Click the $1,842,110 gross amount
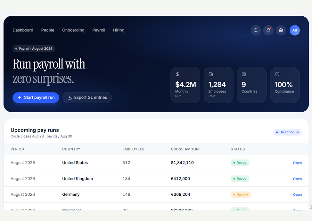Image resolution: width=312 pixels, height=221 pixels. (182, 163)
